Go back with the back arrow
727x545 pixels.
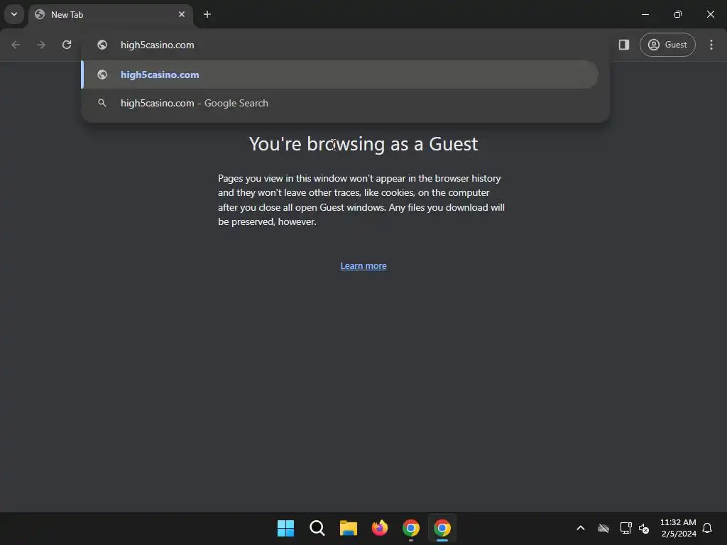click(16, 45)
